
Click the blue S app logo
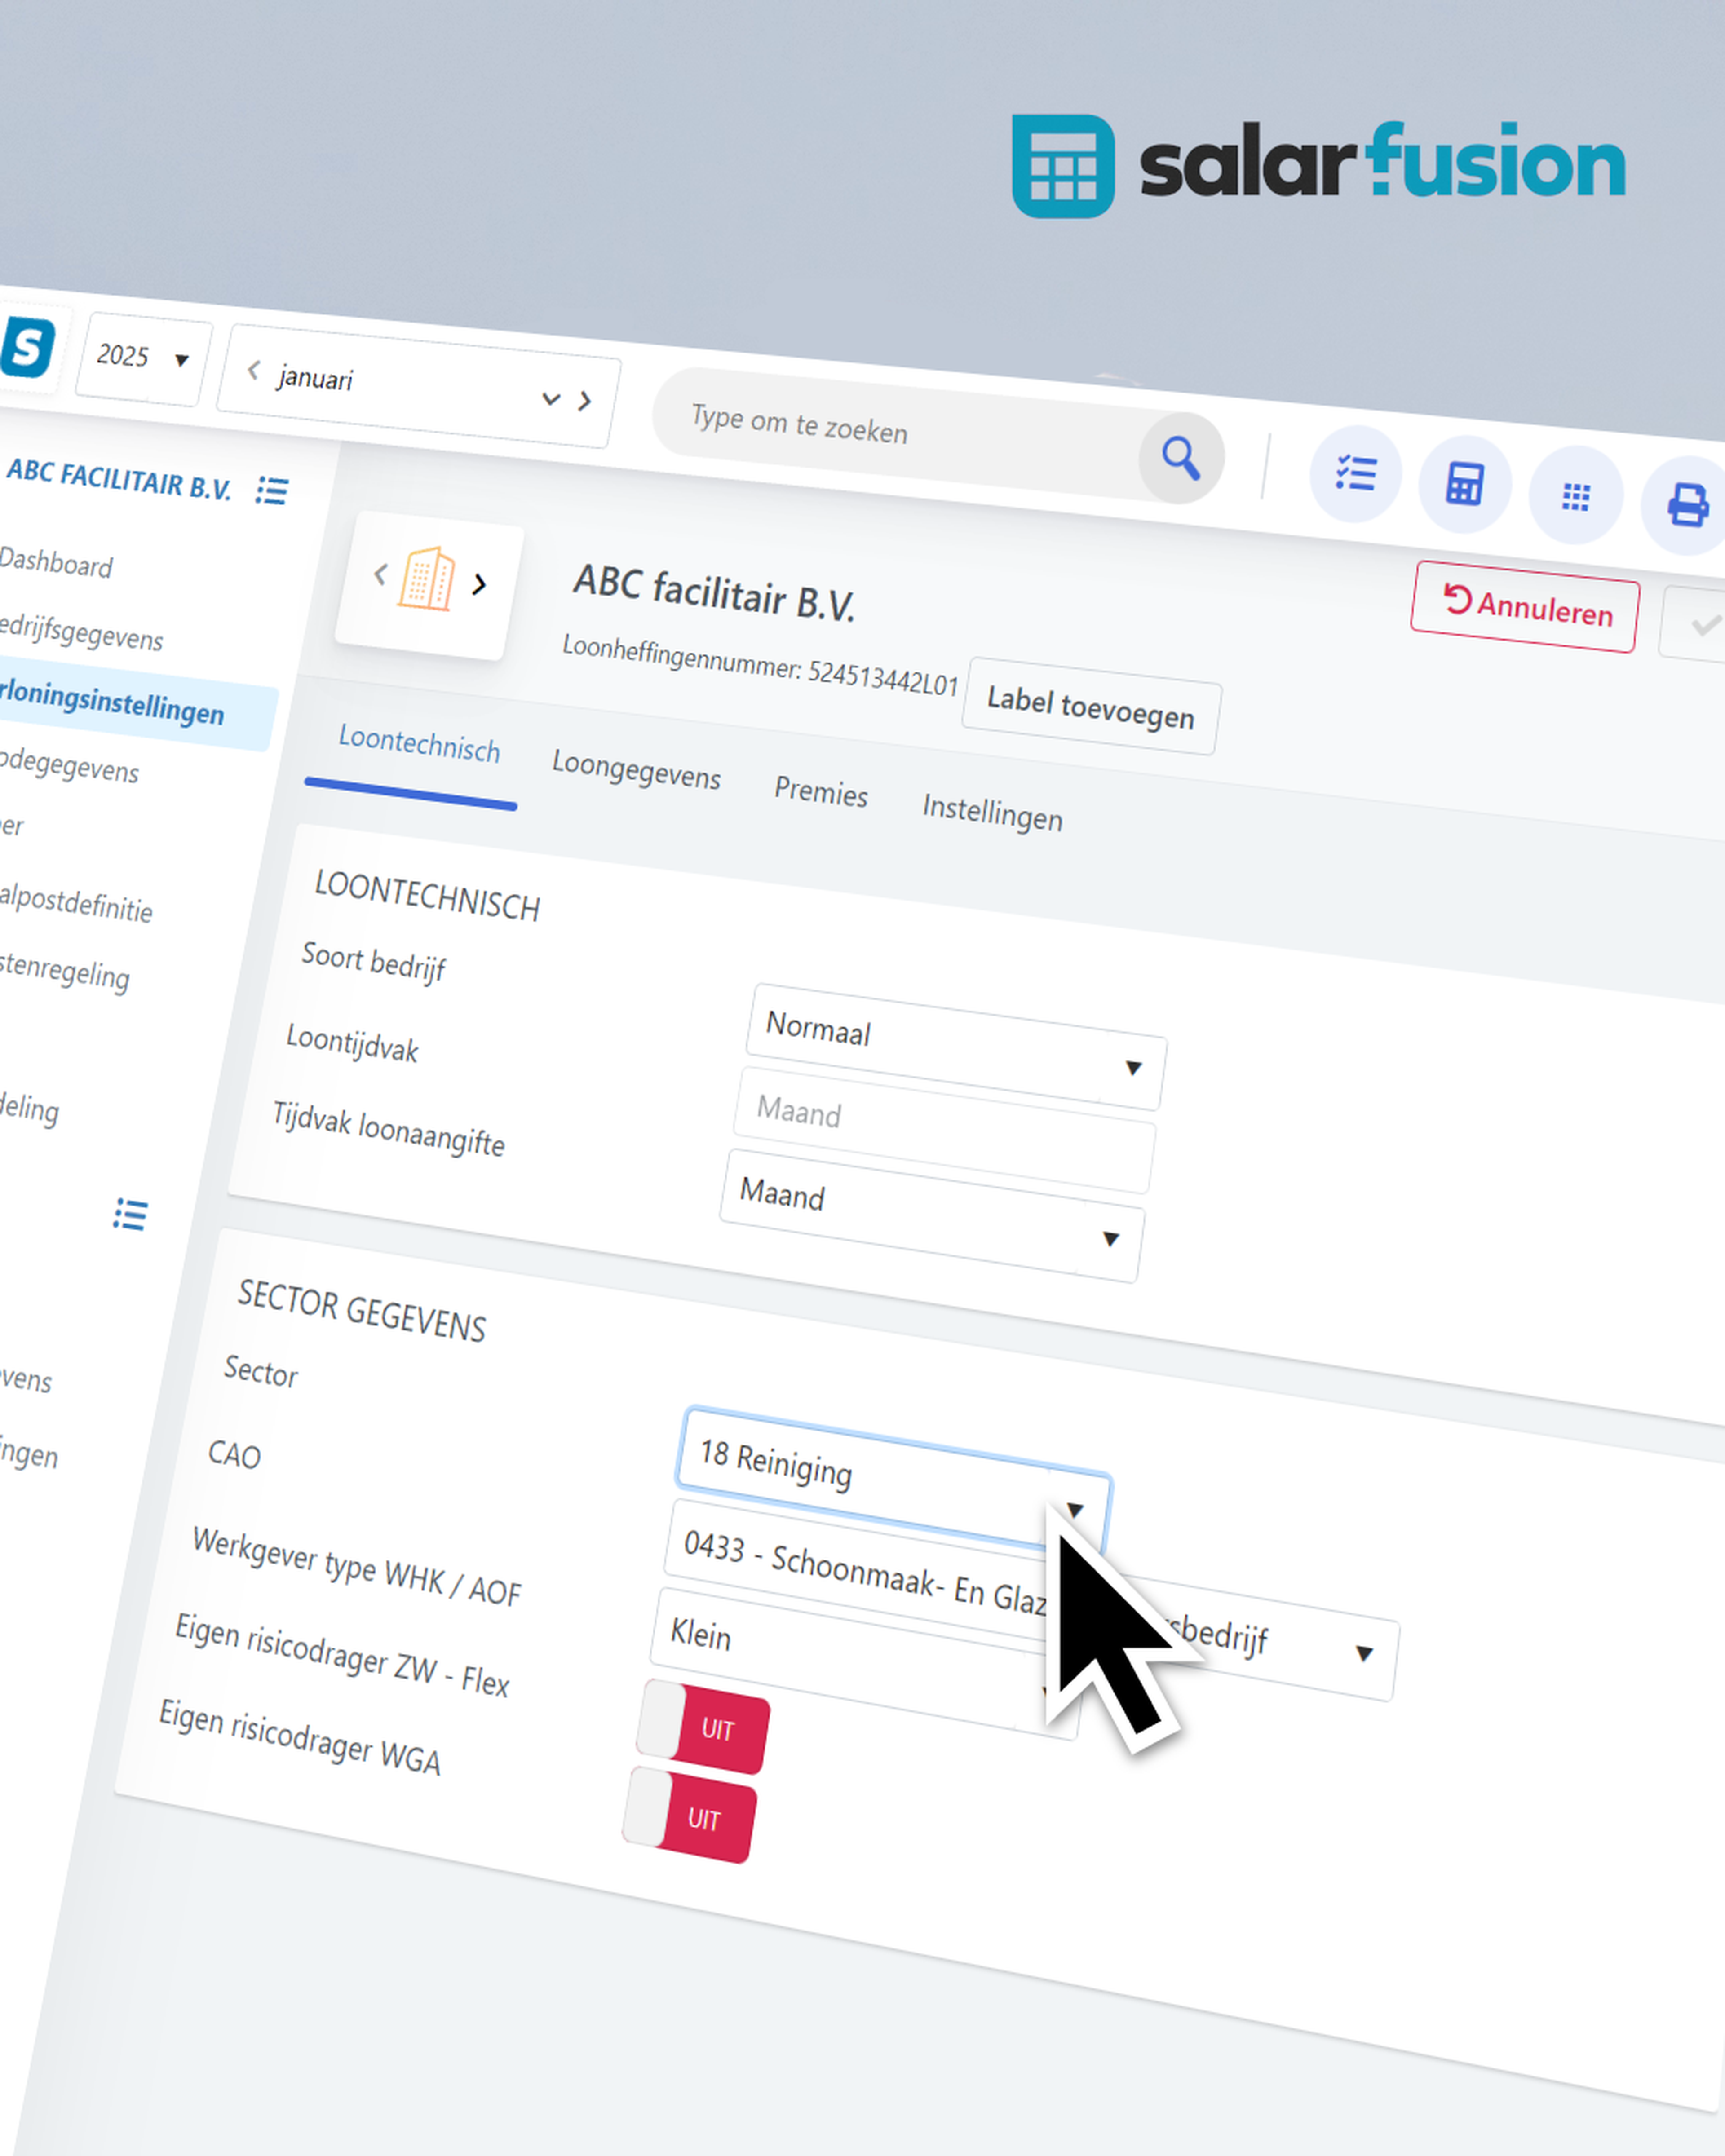[27, 347]
